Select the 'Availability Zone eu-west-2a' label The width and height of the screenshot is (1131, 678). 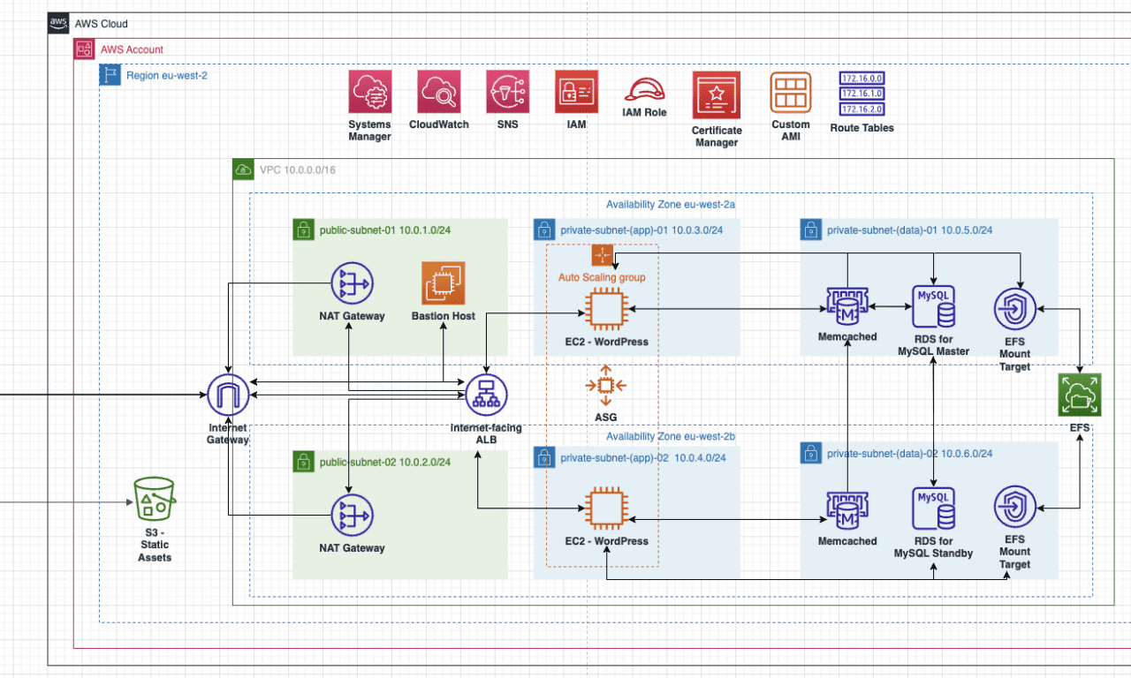click(671, 204)
